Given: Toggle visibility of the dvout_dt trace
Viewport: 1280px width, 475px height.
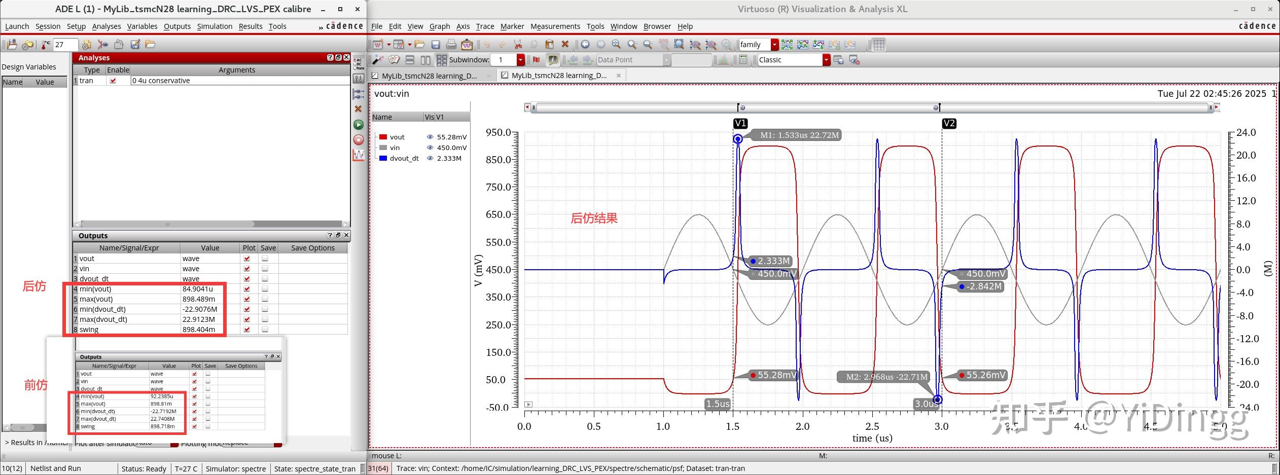Looking at the screenshot, I should pos(429,158).
